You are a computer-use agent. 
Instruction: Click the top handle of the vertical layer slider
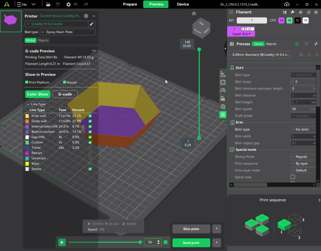tap(199, 49)
